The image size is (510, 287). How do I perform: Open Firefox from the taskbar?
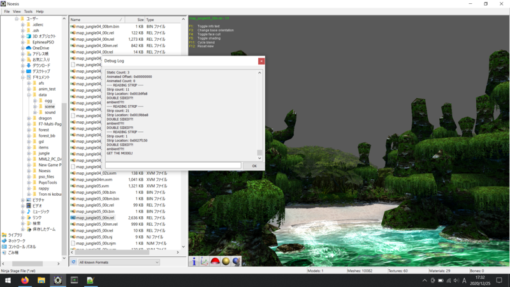coord(25,280)
